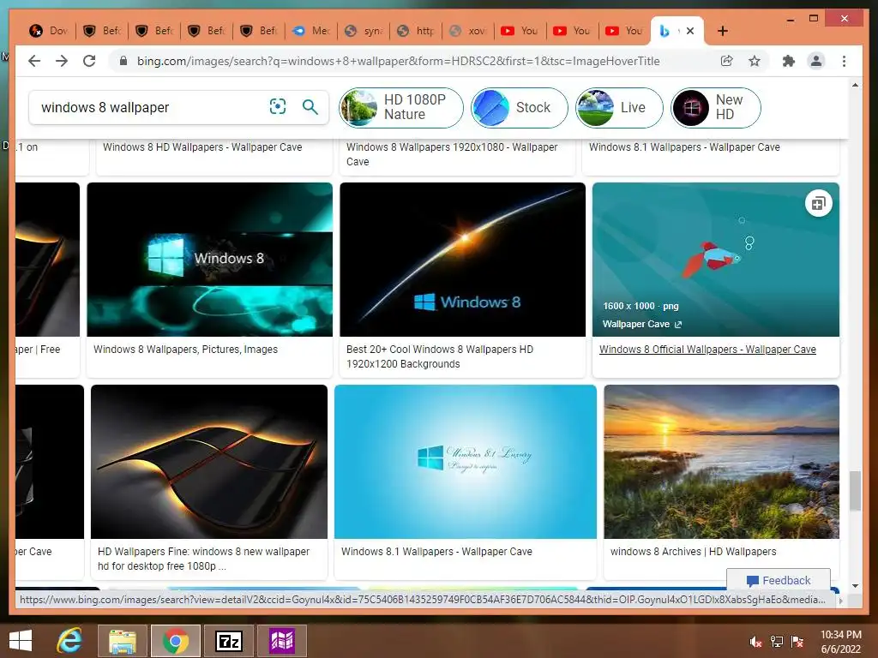Viewport: 878px width, 658px height.
Task: Open 'Windows 8 Wallpapers 1920x1080' caption
Action: click(x=452, y=154)
